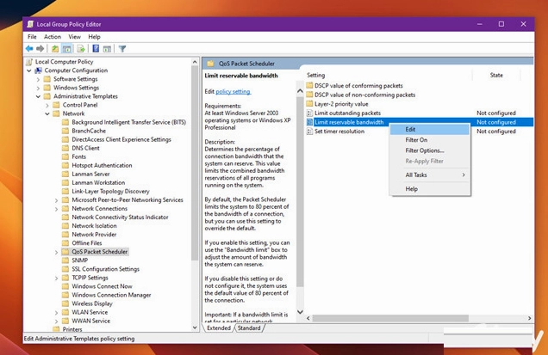
Task: Open the blue Help toolbar icon
Action: click(x=96, y=49)
